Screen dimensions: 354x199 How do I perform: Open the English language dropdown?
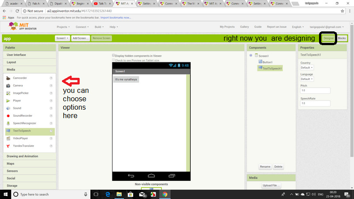pyautogui.click(x=297, y=27)
